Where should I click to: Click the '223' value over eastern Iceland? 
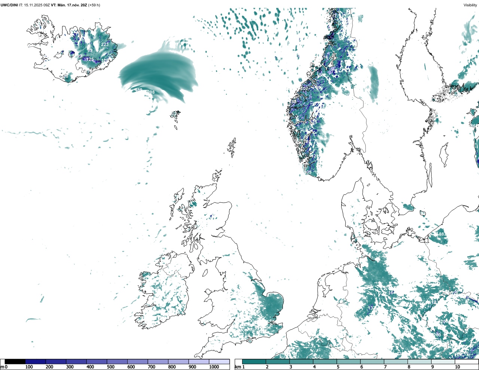[105, 44]
